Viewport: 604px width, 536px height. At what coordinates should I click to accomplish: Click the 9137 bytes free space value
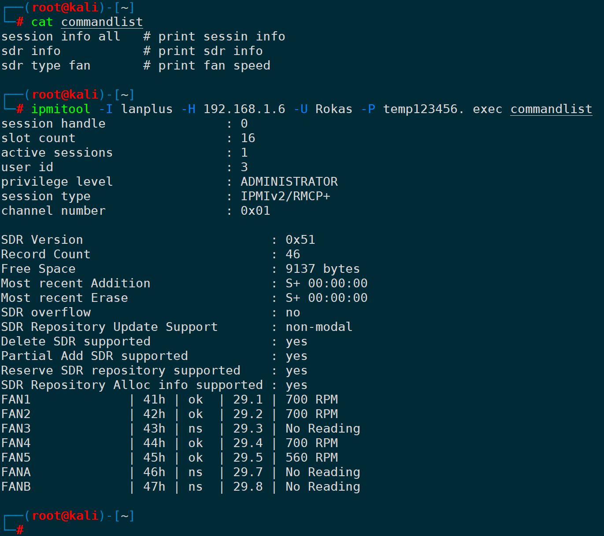322,269
